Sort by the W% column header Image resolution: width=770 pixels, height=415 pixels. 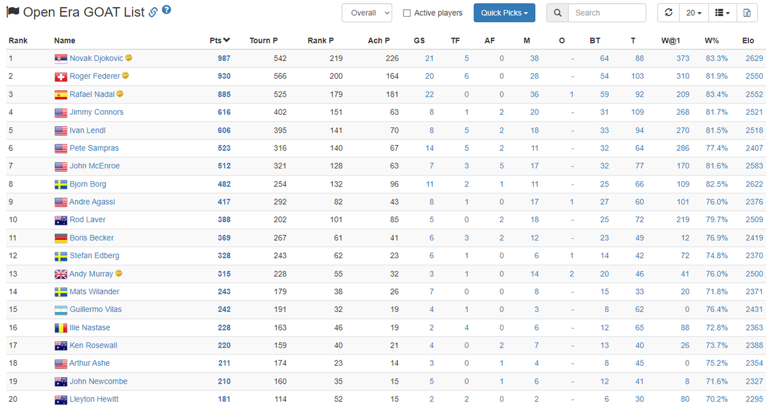pyautogui.click(x=712, y=40)
